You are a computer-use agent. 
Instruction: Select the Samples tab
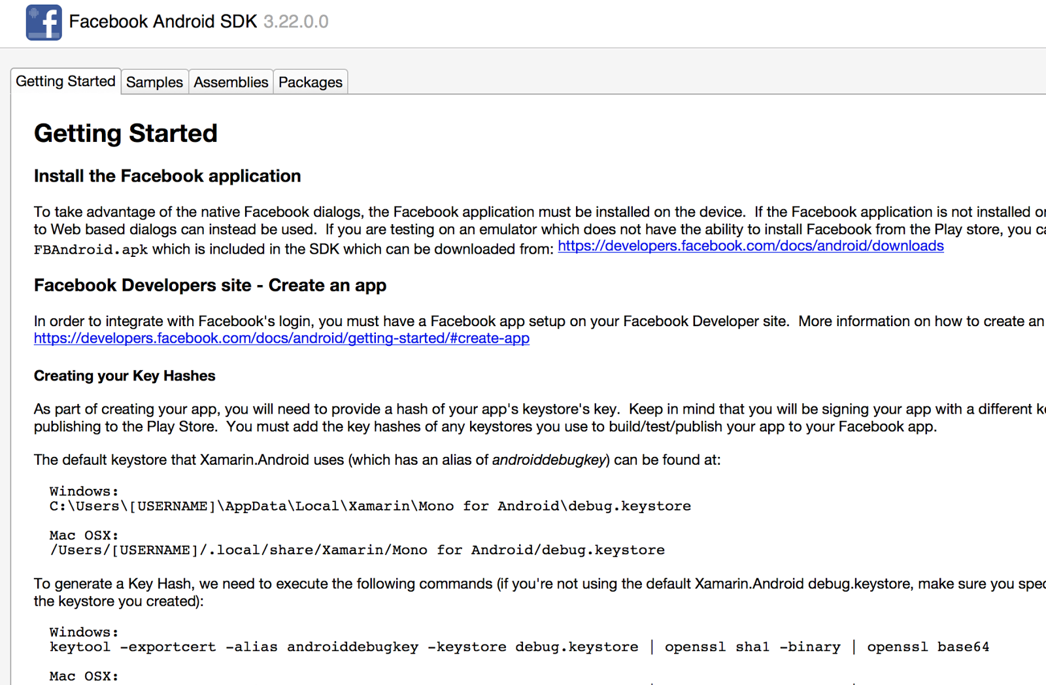coord(154,81)
